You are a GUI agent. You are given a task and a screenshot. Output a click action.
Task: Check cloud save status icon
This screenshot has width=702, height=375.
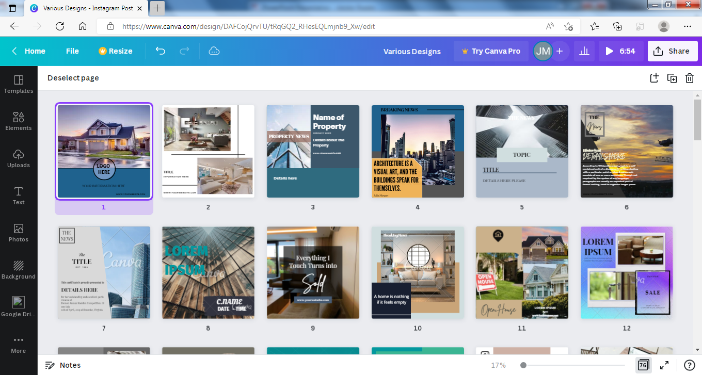point(214,51)
